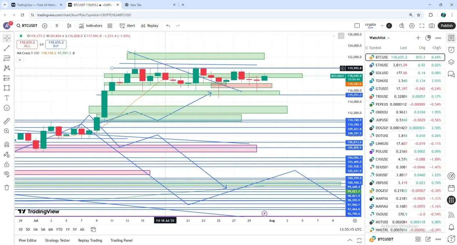Click the 118,655.2 BUY button

(x=56, y=44)
